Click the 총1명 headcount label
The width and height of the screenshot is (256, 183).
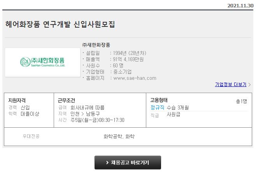(x=242, y=101)
